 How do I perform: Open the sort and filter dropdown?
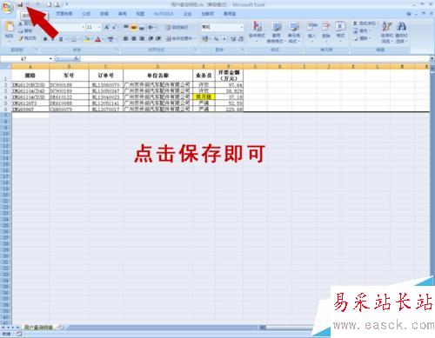[387, 32]
